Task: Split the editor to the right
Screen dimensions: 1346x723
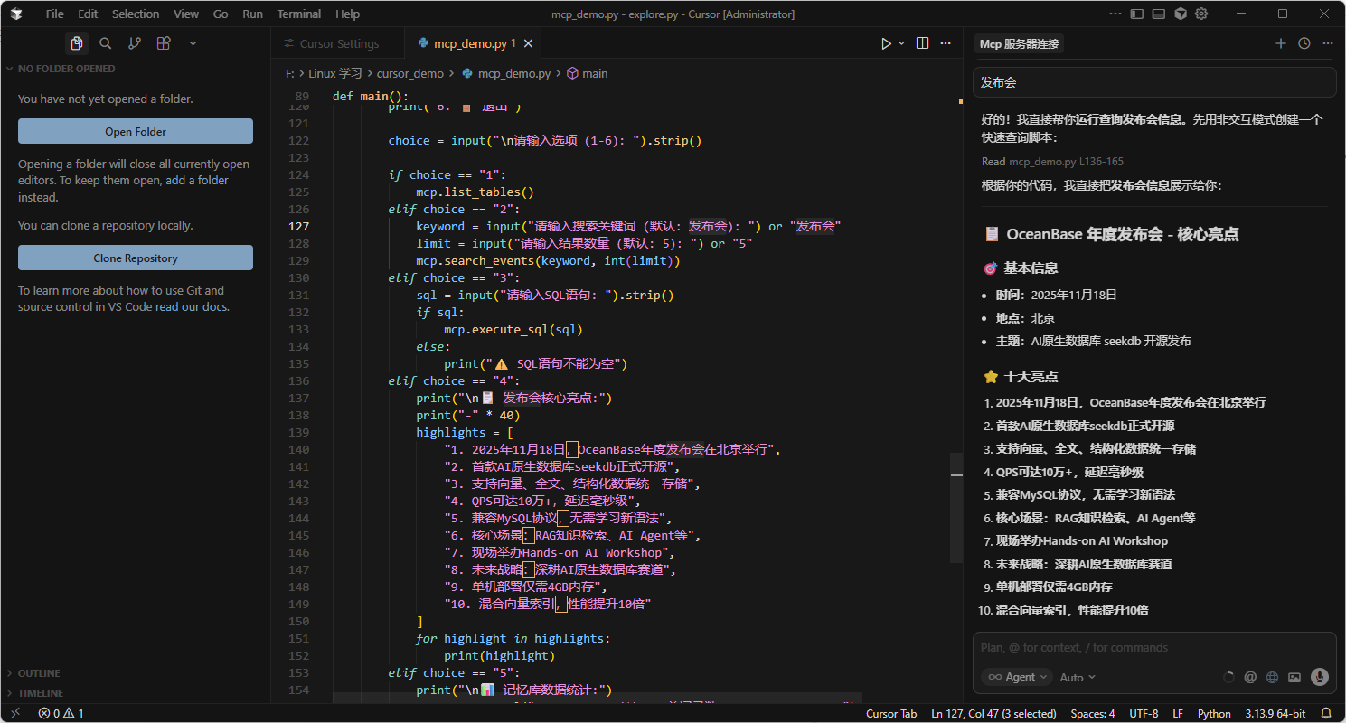Action: pos(922,43)
